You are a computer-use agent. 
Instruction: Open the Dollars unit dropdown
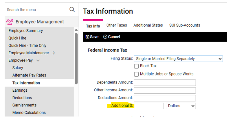pyautogui.click(x=181, y=106)
